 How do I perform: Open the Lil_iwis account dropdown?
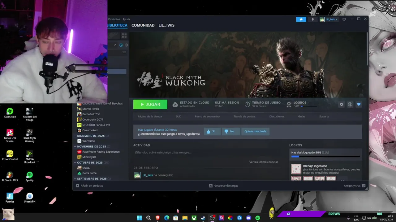[x=329, y=19]
